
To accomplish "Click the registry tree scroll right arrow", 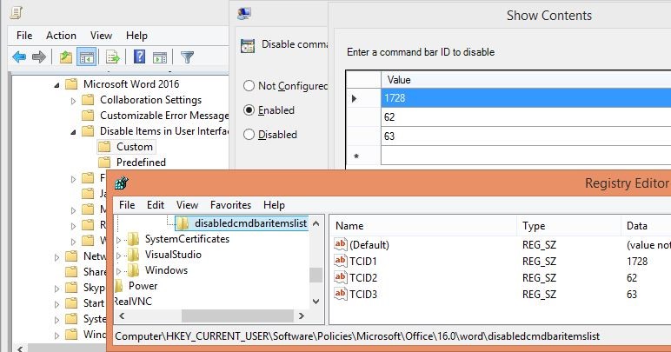I will [302, 316].
